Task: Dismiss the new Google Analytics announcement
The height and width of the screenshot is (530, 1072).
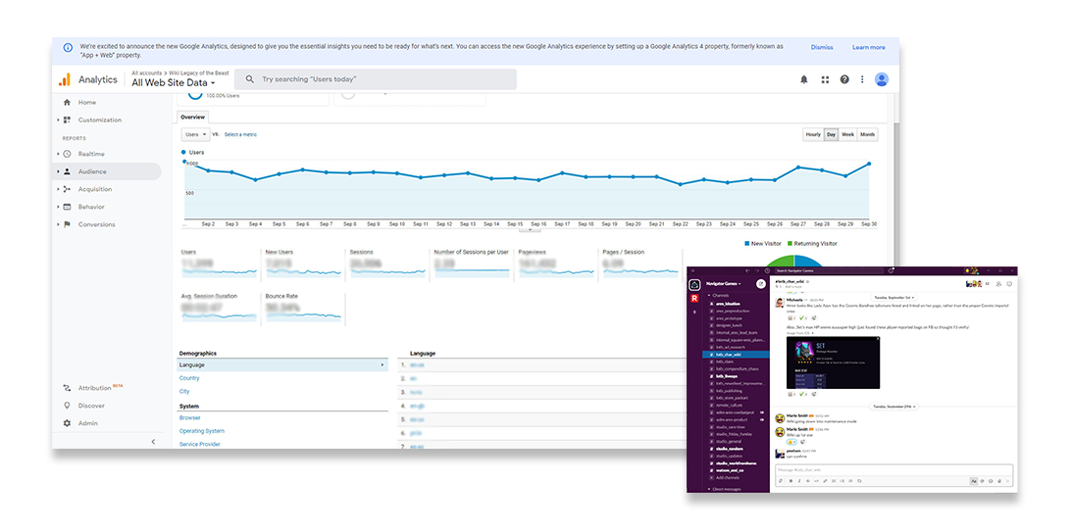Action: click(x=822, y=47)
